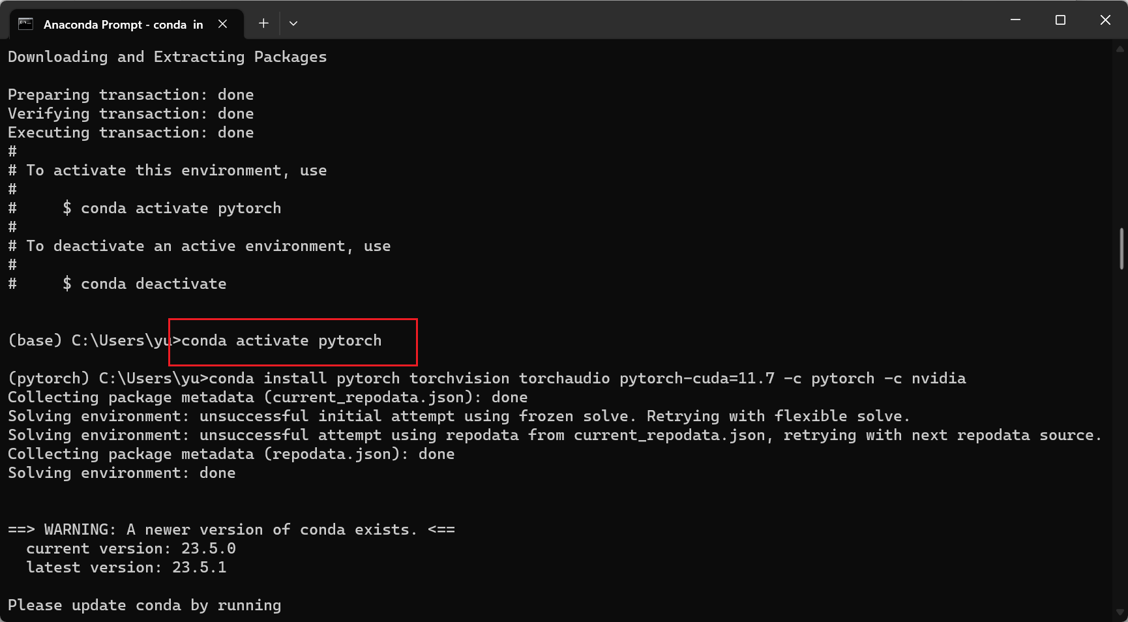Click the WARNING newer conda version line
Viewport: 1128px width, 622px height.
click(231, 529)
